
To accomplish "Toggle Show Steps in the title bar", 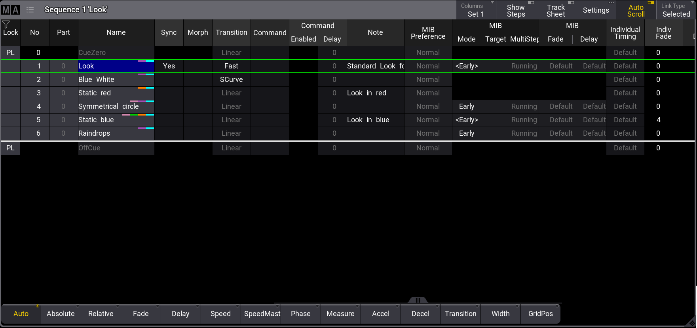I will click(516, 10).
